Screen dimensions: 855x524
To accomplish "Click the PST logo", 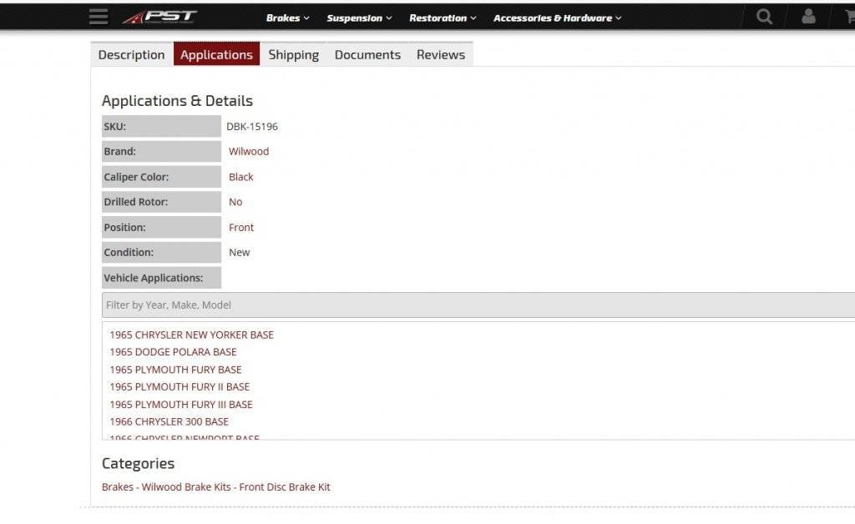I will click(160, 17).
